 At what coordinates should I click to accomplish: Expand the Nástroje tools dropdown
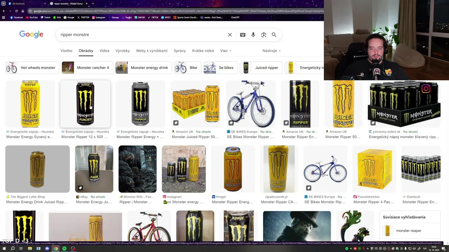(272, 51)
